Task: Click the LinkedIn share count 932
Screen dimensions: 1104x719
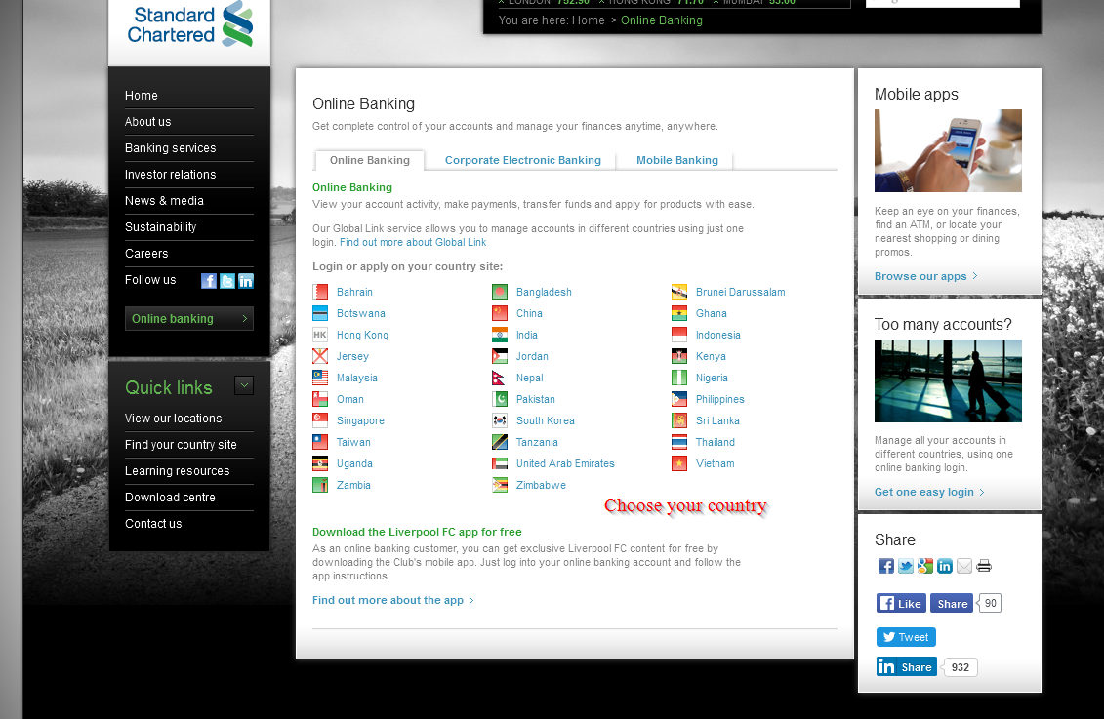Action: point(961,667)
